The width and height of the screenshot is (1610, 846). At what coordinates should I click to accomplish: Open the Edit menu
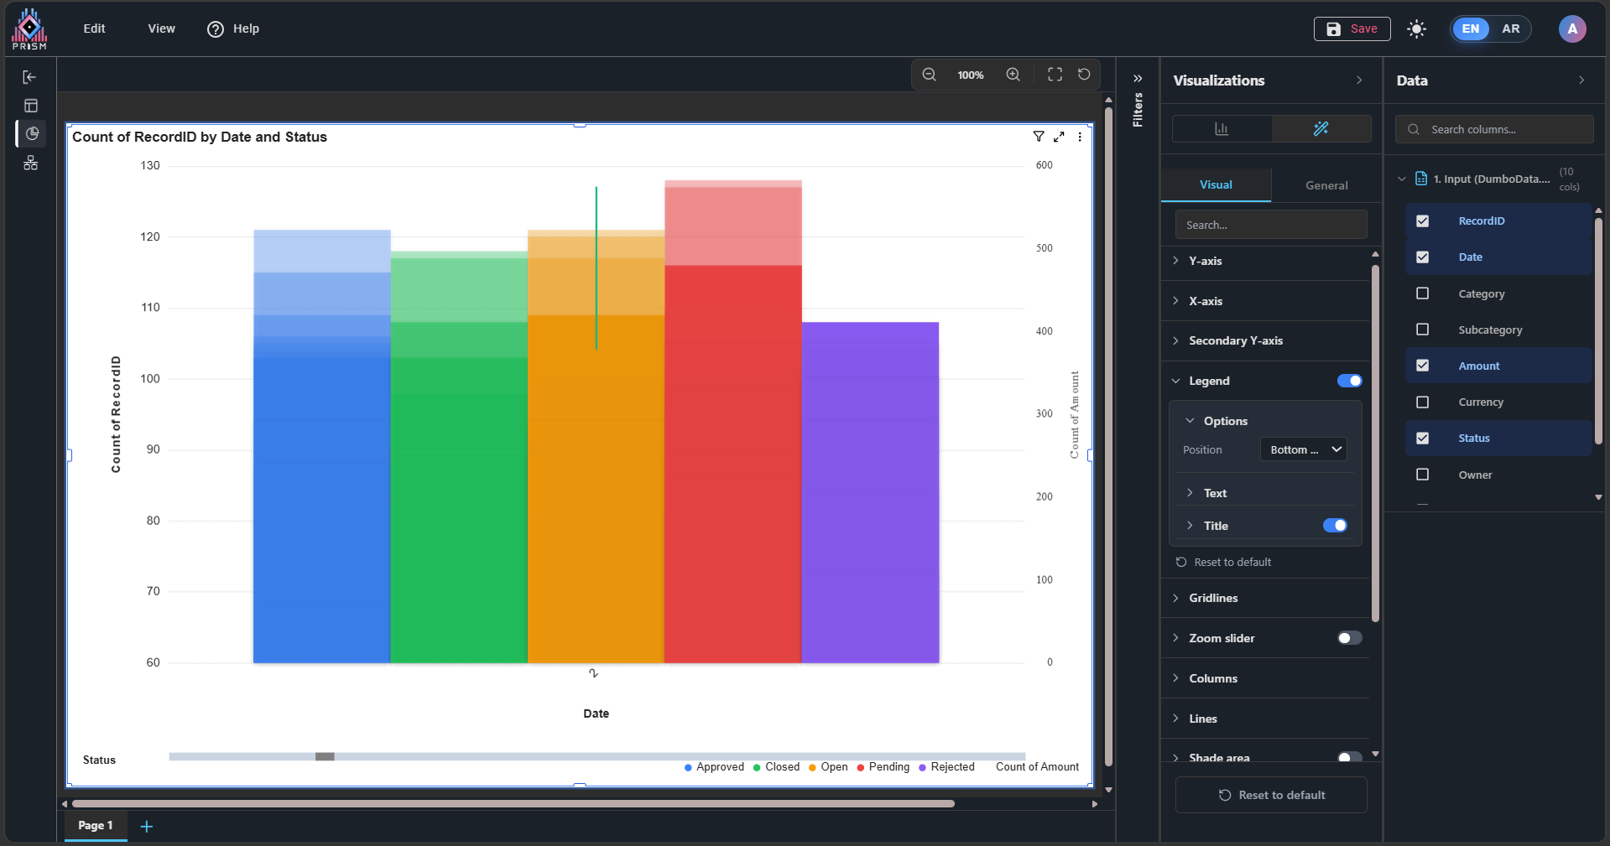[x=94, y=29]
